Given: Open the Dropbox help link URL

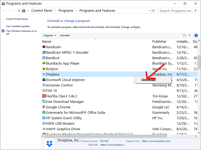Looking at the screenshot, I should coord(113,145).
